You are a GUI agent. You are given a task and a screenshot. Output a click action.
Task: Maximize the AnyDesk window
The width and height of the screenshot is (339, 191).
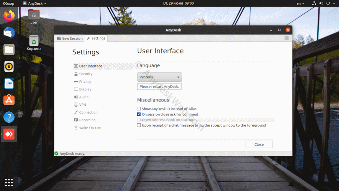tap(279, 30)
